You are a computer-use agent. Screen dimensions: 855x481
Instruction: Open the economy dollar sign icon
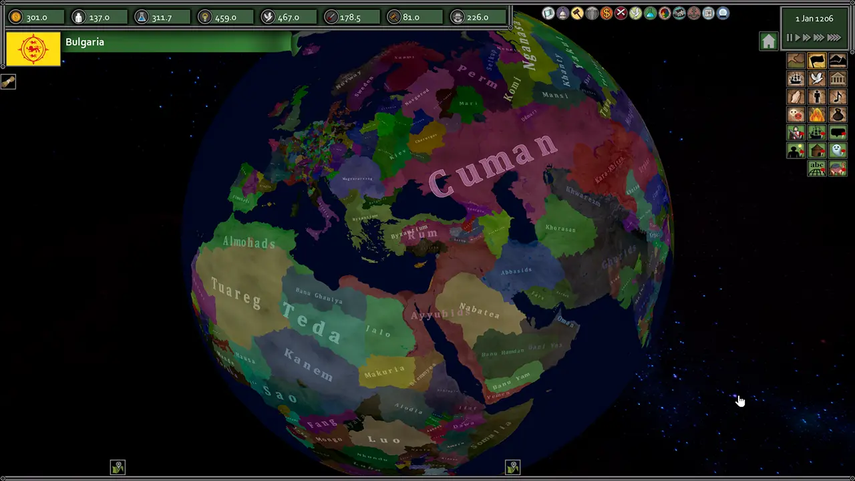click(607, 13)
